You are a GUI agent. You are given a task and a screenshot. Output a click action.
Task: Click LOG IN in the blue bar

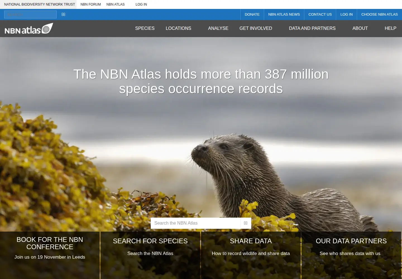[346, 15]
